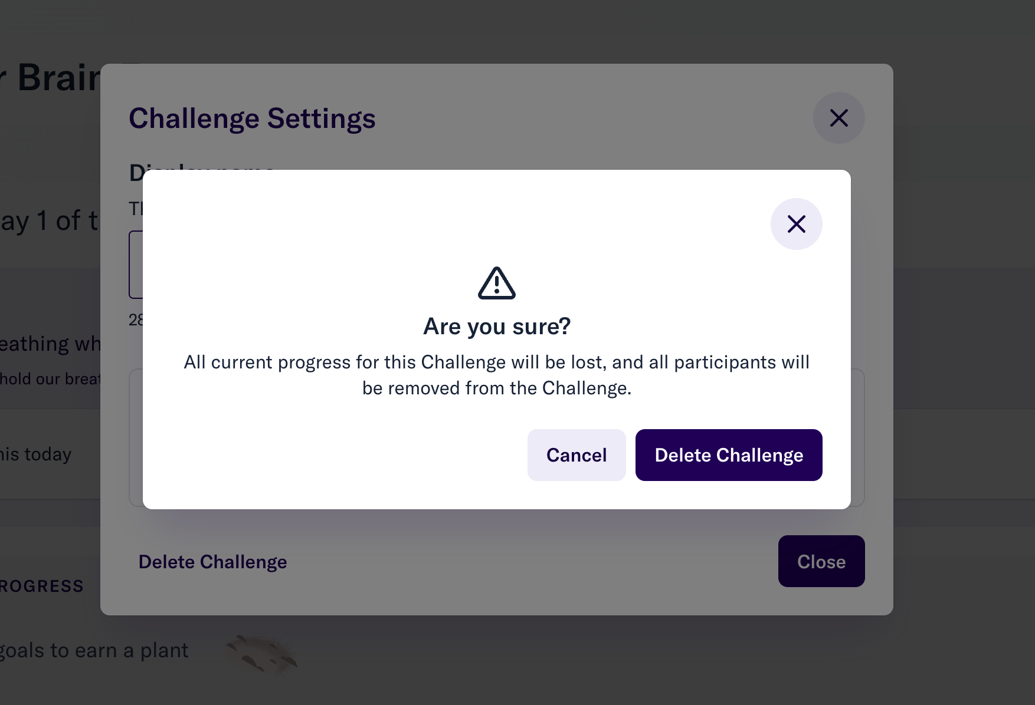Focus the partially hidden display name field

(136, 265)
